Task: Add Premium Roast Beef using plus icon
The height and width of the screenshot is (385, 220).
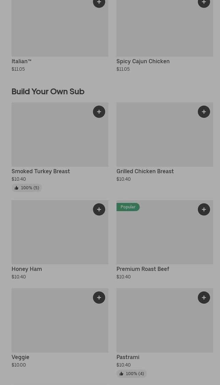Action: coord(204,209)
